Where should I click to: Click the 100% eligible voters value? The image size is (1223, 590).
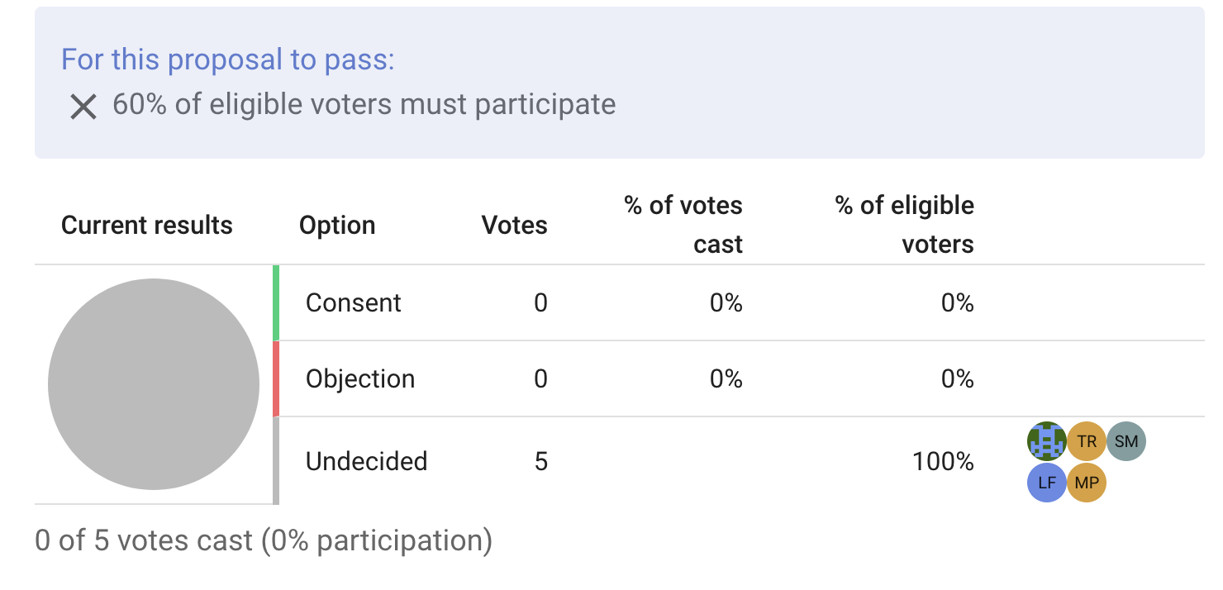coord(943,462)
